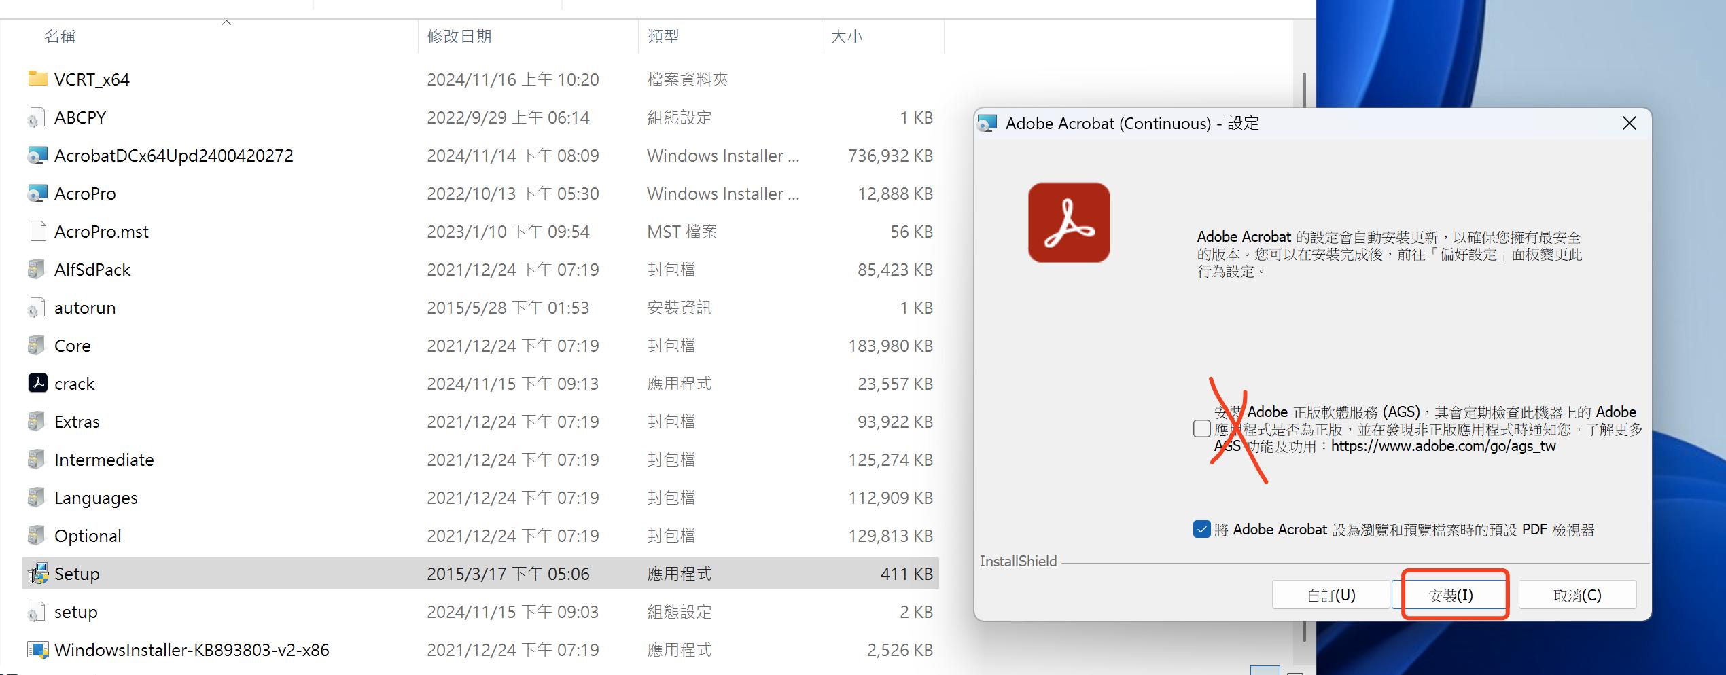The width and height of the screenshot is (1726, 675).
Task: Click the Adobe Acrobat logo in the dialog
Action: [1068, 222]
